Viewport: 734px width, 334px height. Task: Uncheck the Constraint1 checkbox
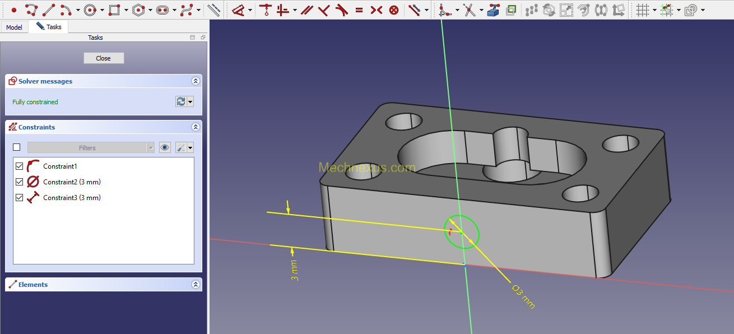pos(20,166)
